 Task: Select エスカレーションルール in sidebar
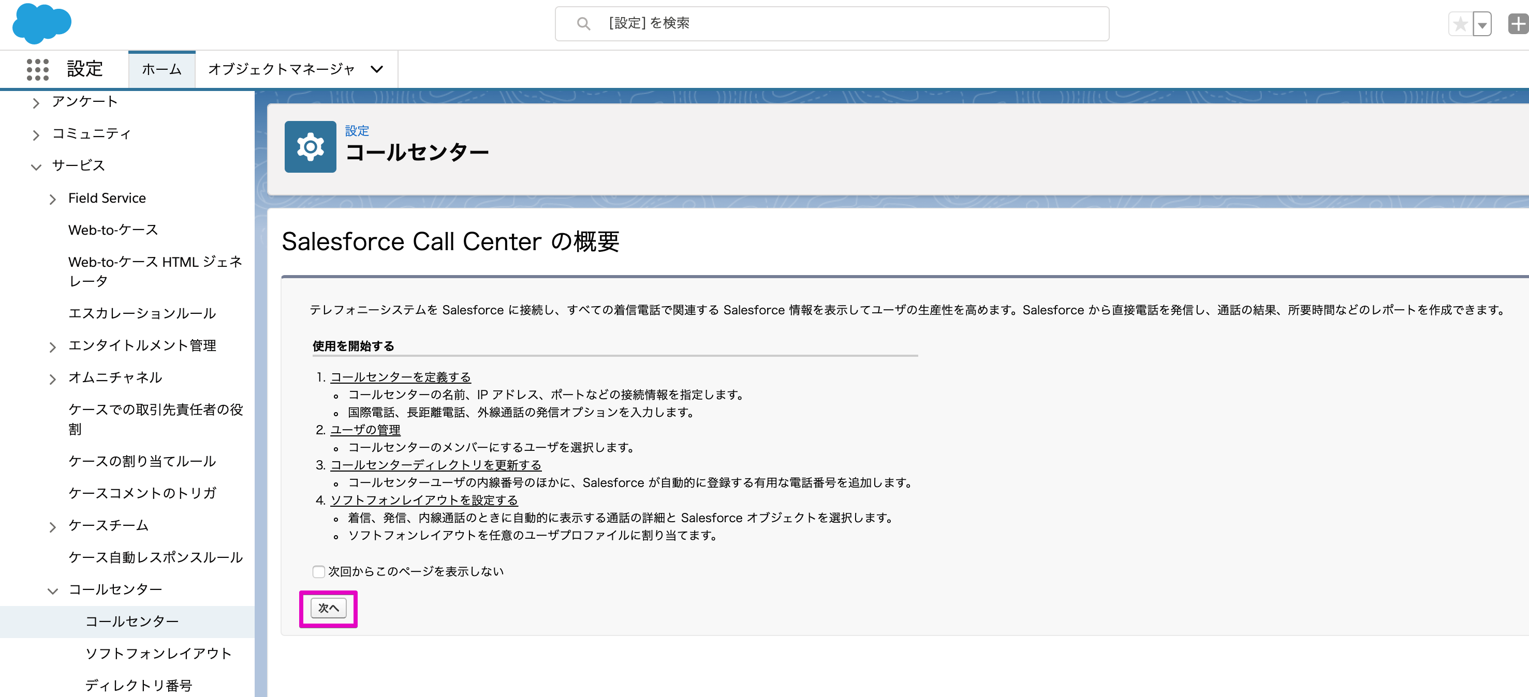coord(142,313)
